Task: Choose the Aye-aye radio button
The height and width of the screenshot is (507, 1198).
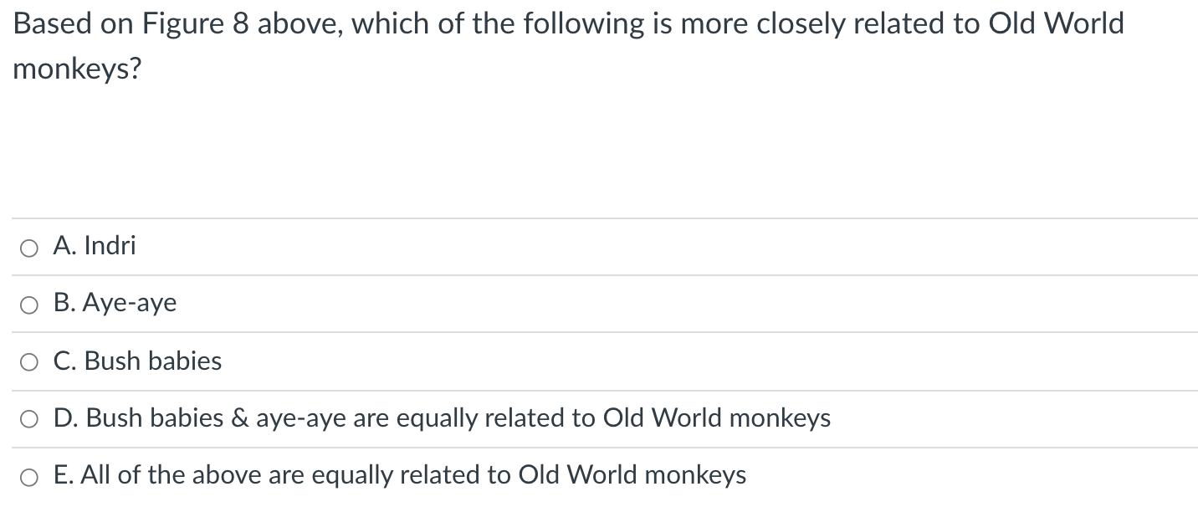Action: (x=30, y=305)
